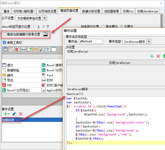
Task: Click the Flash print icon in toolbar strip
Action: (x=18, y=49)
